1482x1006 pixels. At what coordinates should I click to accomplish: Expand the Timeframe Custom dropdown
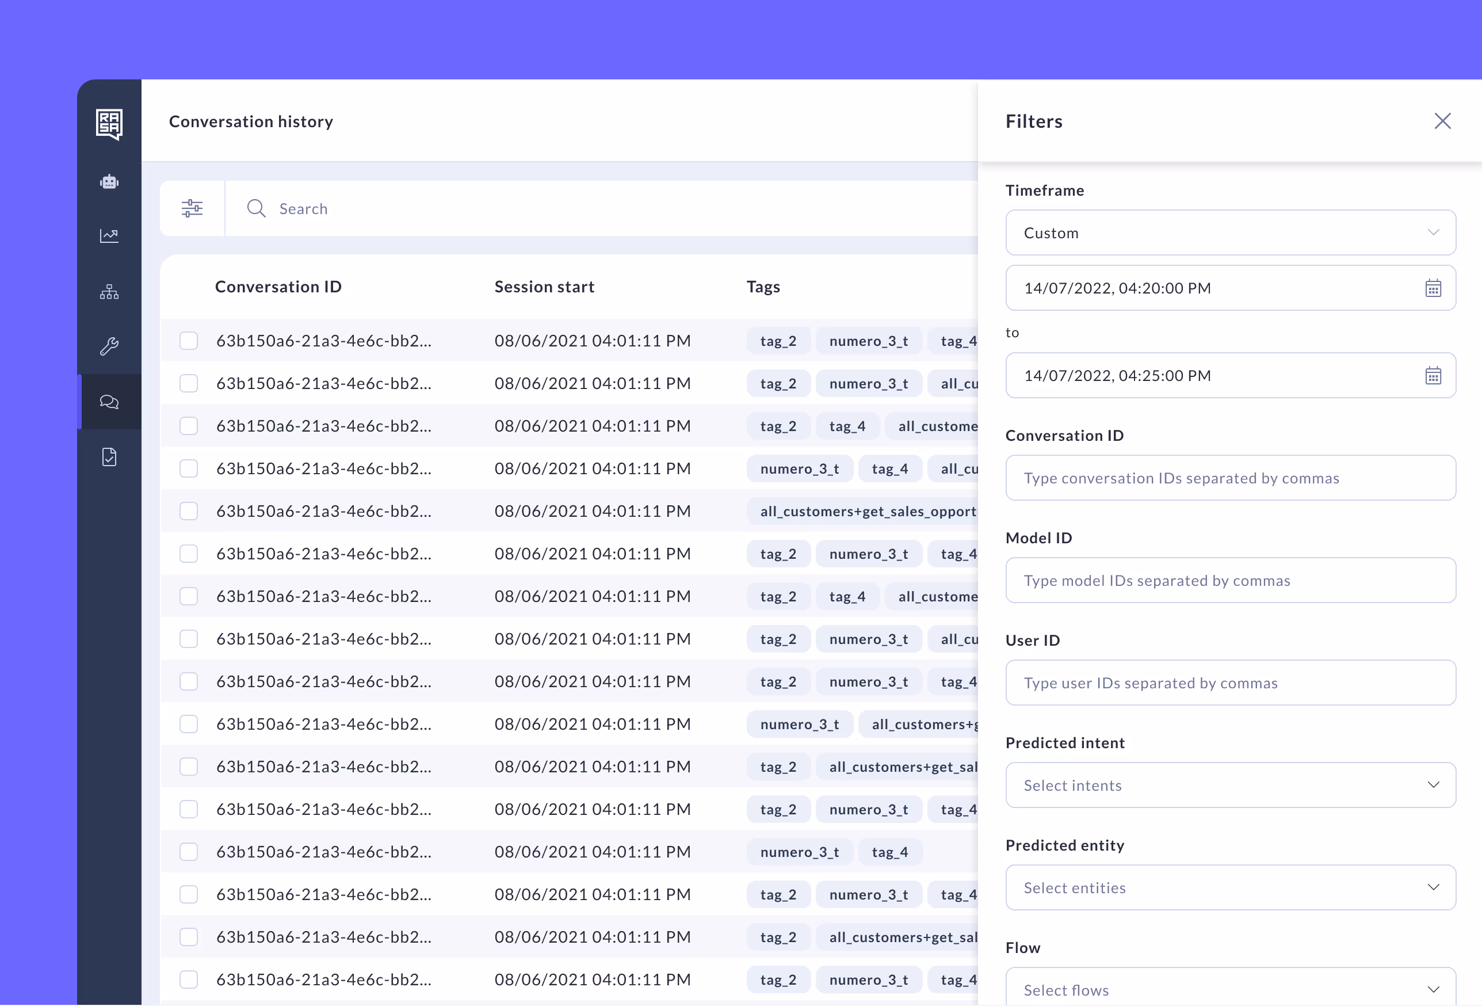(1230, 233)
